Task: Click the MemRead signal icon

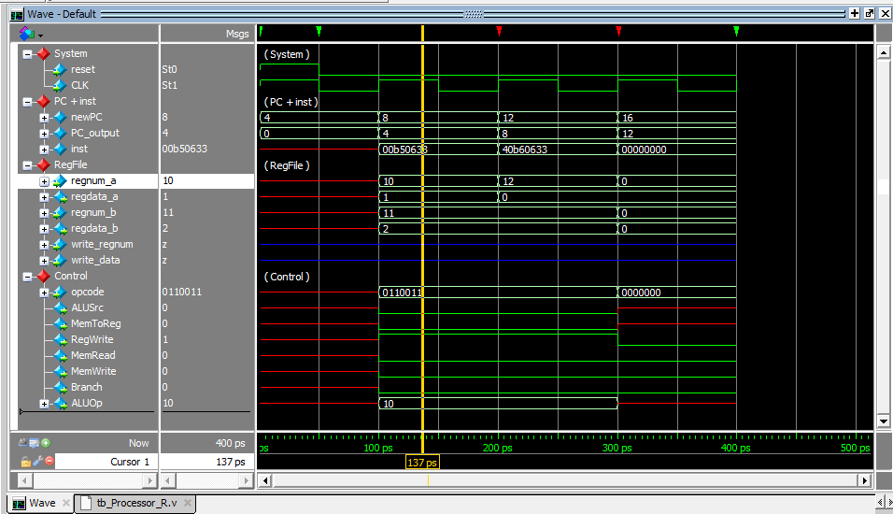Action: 61,355
